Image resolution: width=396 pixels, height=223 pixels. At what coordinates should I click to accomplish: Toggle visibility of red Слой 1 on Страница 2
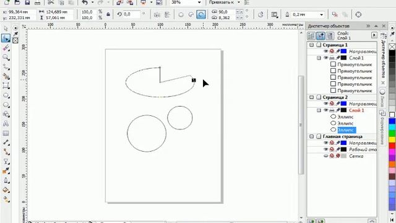click(x=326, y=110)
